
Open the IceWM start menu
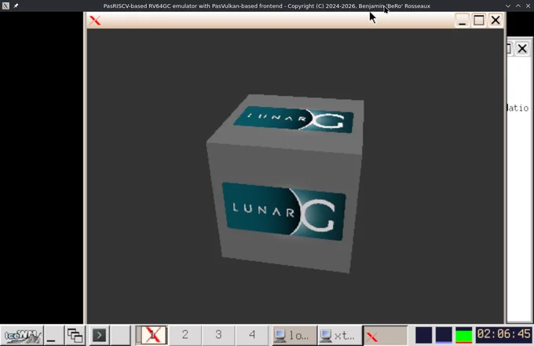coord(22,336)
